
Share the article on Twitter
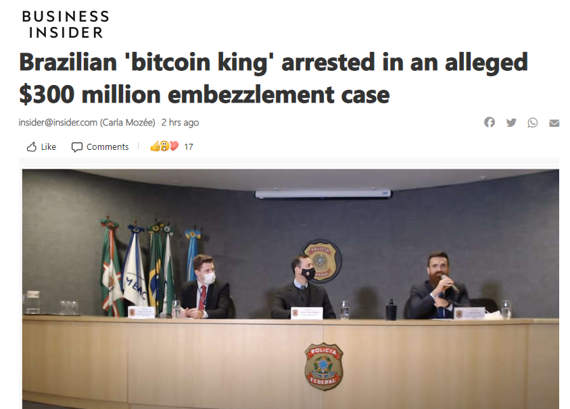[511, 122]
